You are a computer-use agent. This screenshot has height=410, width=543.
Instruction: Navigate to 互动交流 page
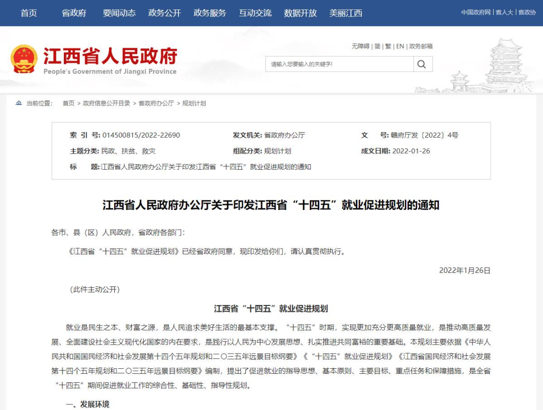255,13
